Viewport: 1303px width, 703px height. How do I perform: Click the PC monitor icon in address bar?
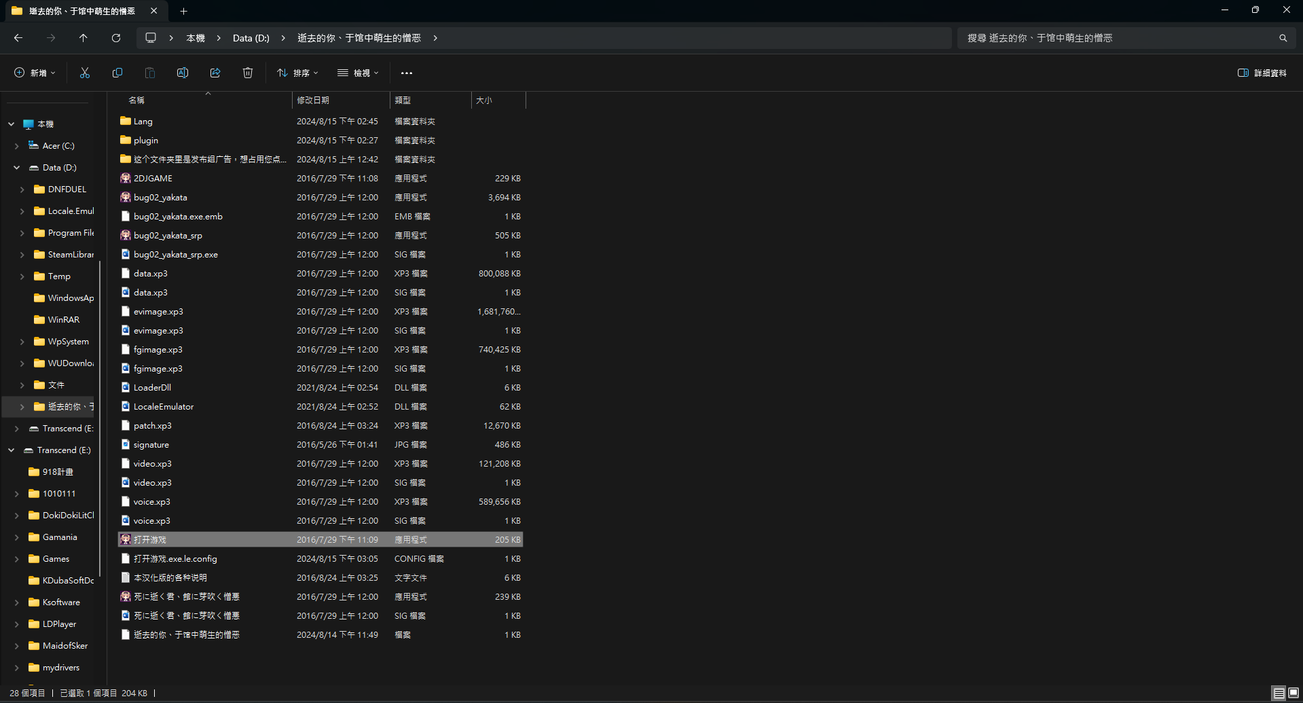click(x=151, y=38)
